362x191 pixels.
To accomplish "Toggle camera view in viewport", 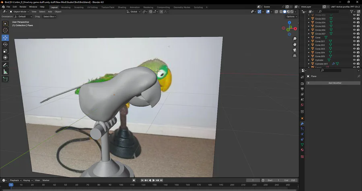I will [294, 50].
